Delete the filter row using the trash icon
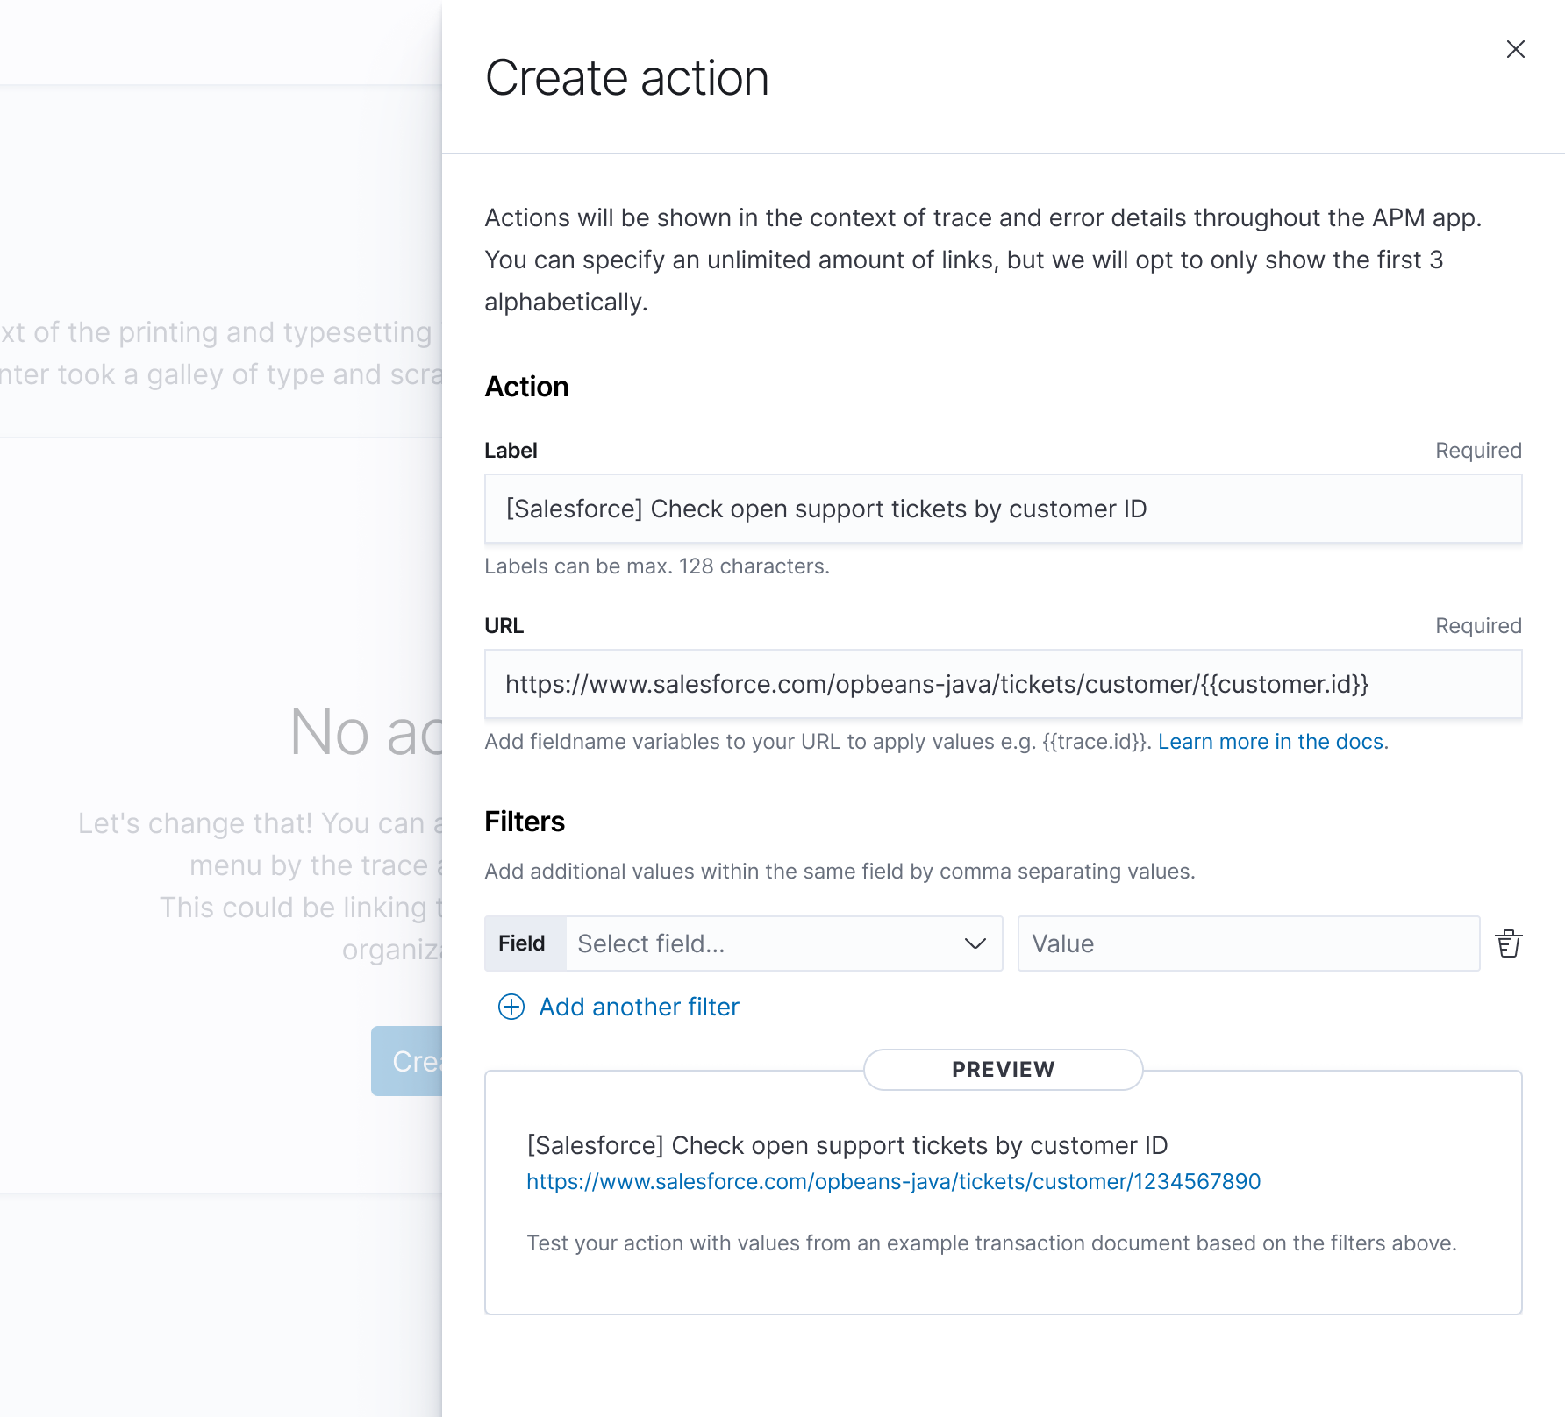 (x=1509, y=943)
